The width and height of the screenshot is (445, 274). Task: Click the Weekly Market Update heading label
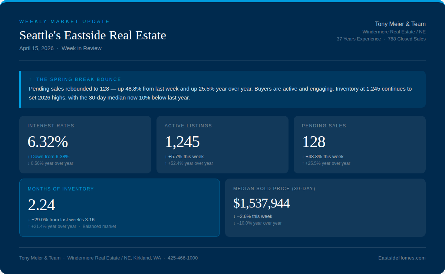click(x=65, y=22)
